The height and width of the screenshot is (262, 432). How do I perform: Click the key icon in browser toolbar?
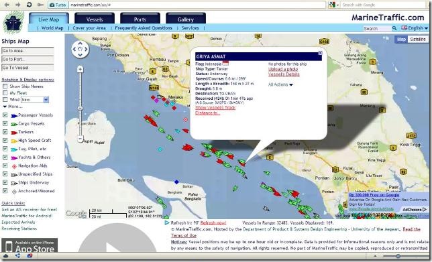pos(40,5)
